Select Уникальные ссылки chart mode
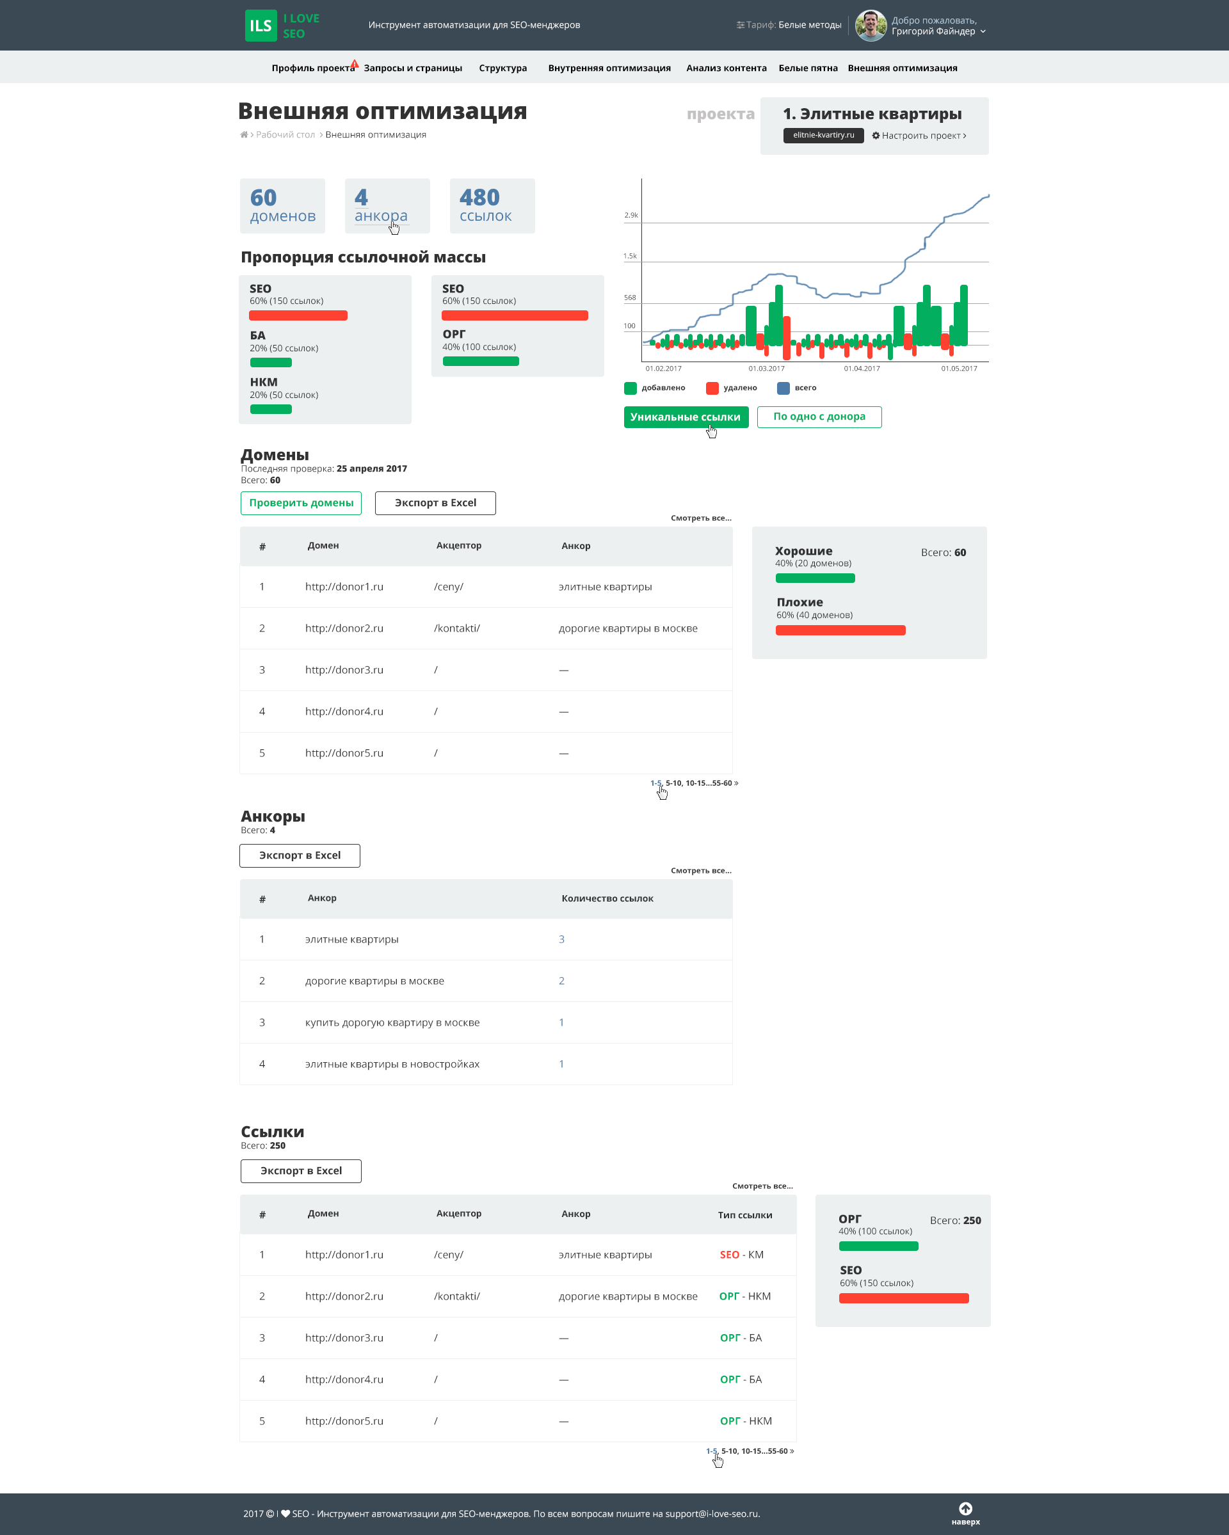 [x=686, y=417]
